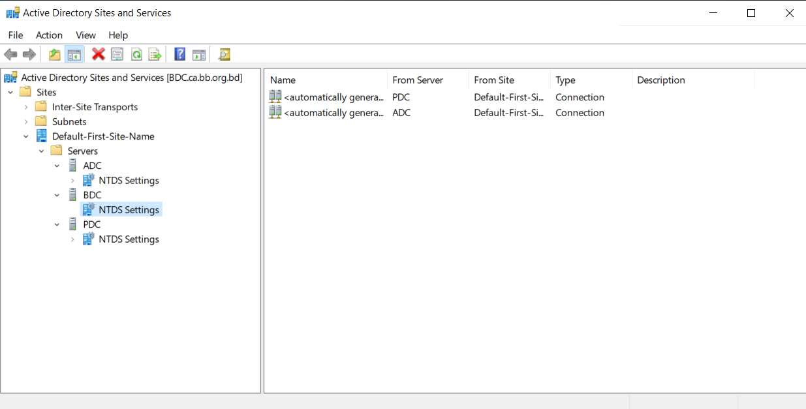The image size is (806, 409).
Task: Select the highlighted NTDS Settings under BDC
Action: 121,209
